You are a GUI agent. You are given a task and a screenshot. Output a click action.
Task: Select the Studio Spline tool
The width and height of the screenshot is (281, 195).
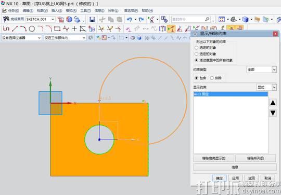[x=66, y=29]
